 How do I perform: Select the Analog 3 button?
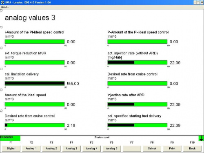pyautogui.click(x=71, y=149)
